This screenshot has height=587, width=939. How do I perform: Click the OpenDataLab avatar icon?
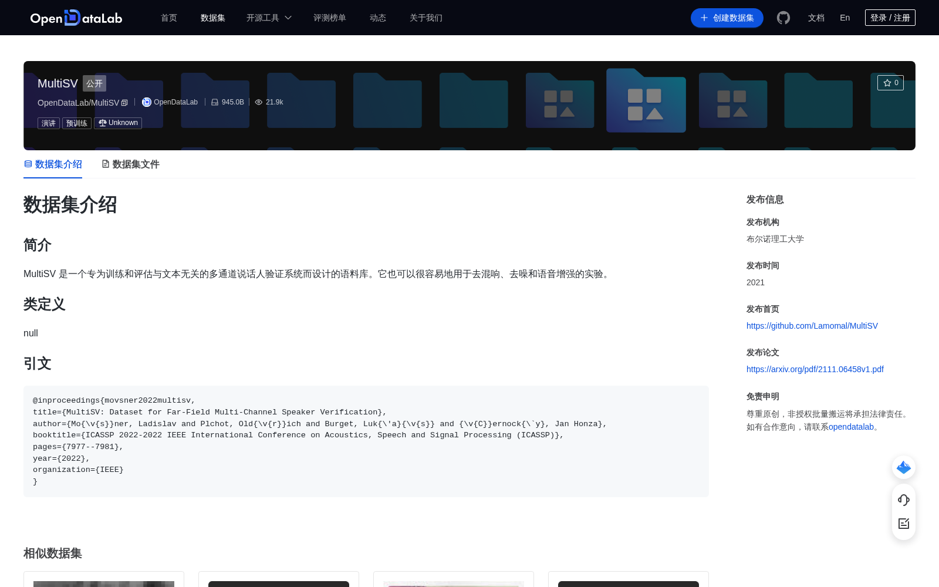coord(147,102)
